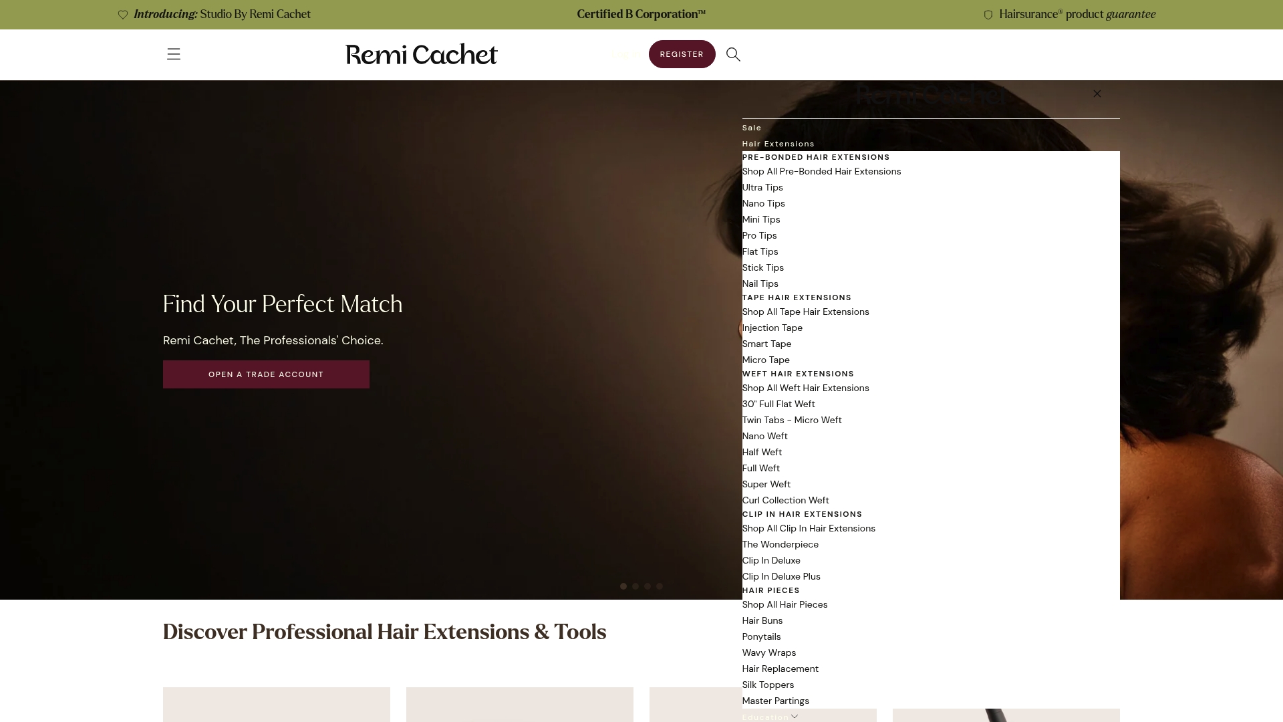
Task: Open Micro Tape link
Action: [x=766, y=360]
